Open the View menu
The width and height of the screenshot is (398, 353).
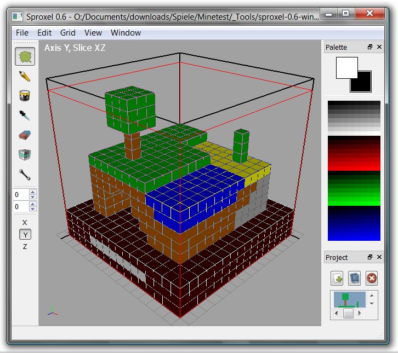(x=93, y=33)
